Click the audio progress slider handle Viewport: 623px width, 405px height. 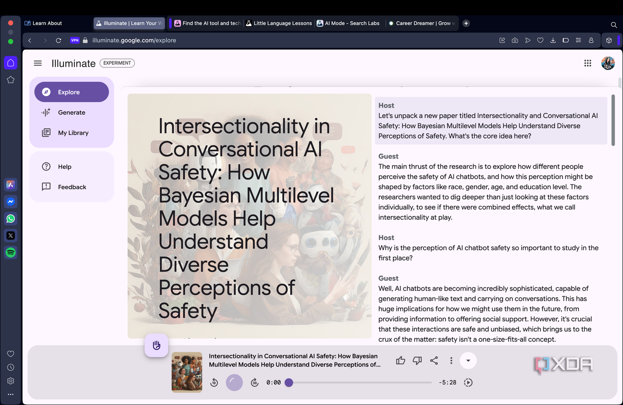click(289, 382)
